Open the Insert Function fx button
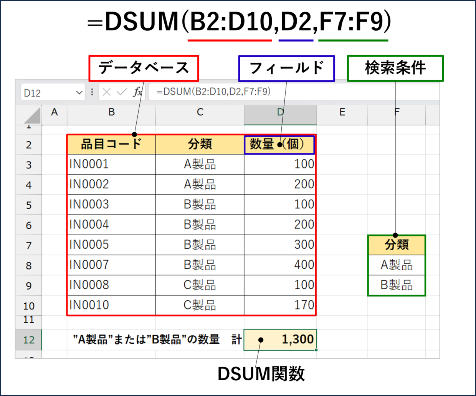This screenshot has height=396, width=476. point(137,92)
